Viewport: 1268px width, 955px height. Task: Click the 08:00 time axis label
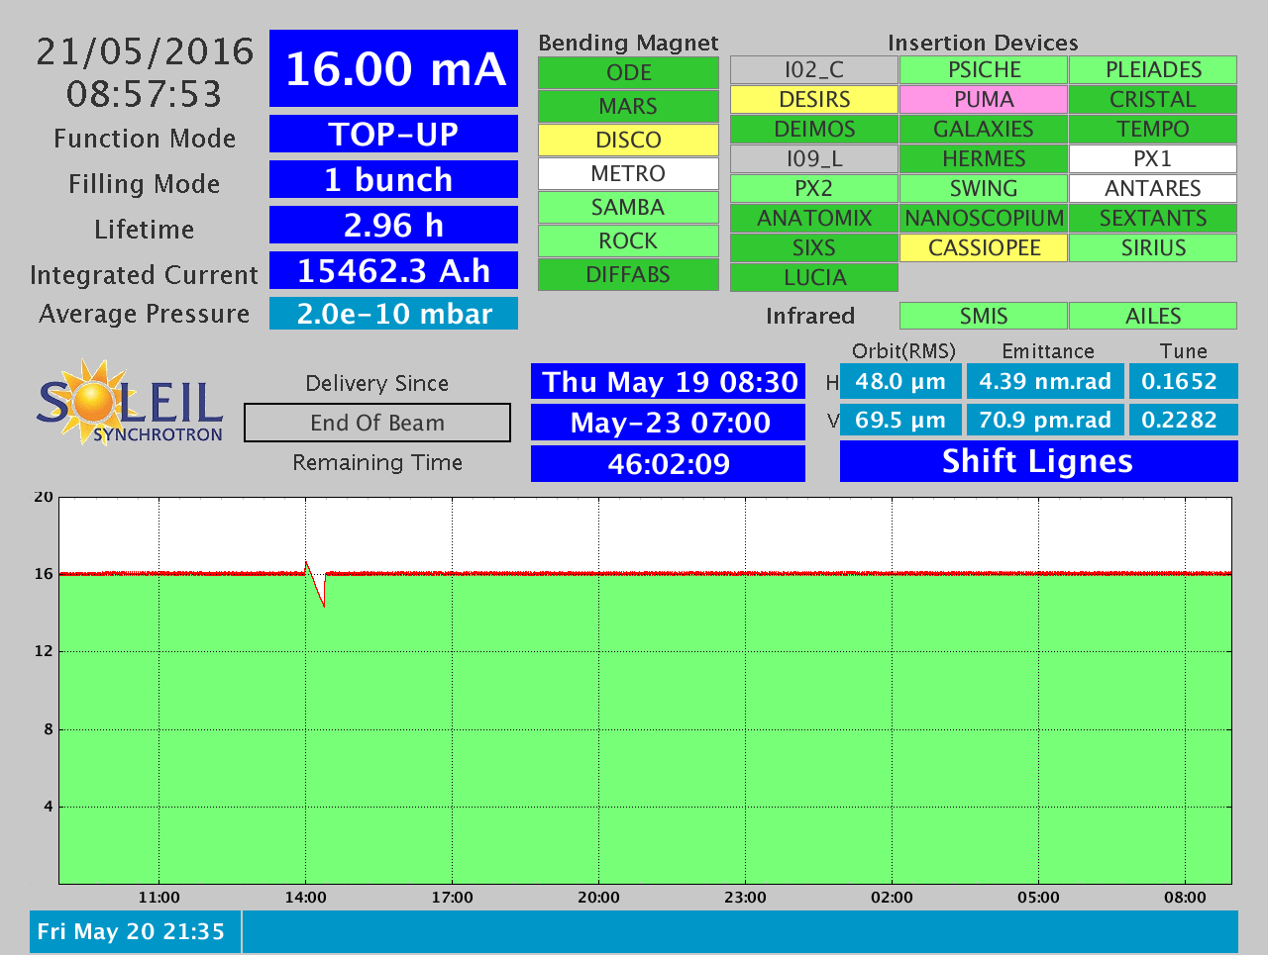point(1185,898)
